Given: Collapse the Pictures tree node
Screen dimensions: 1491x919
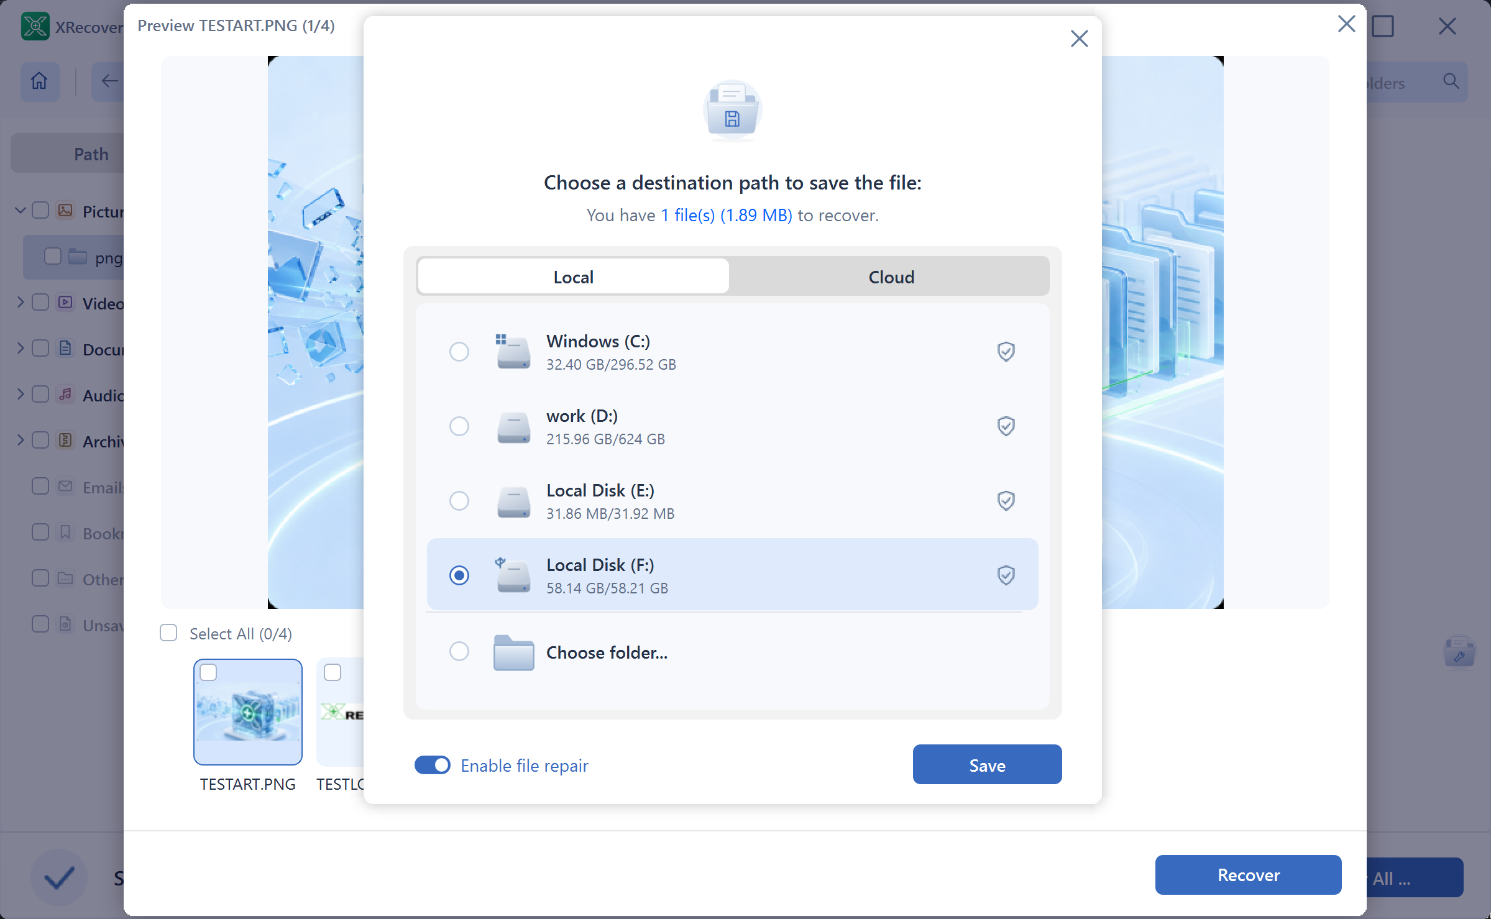Looking at the screenshot, I should point(20,211).
